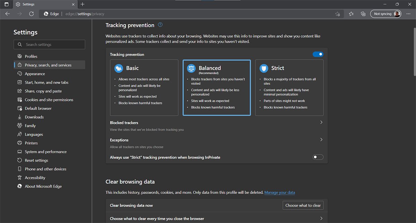Open the Manage your data link
This screenshot has height=223, width=416.
(279, 192)
